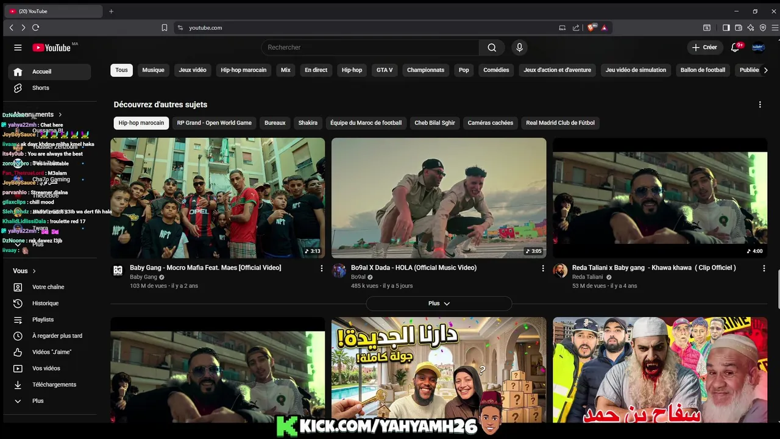Bookmark this page in the address bar

tap(165, 27)
